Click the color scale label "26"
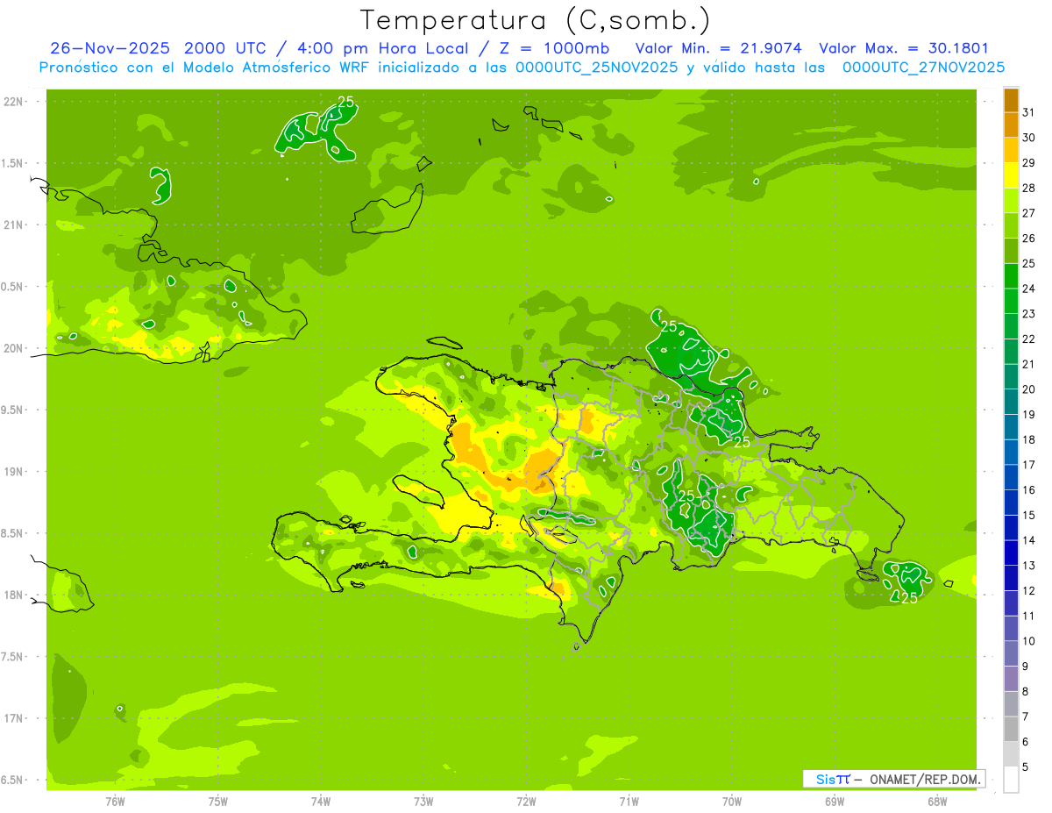The height and width of the screenshot is (813, 1052). pyautogui.click(x=1029, y=238)
